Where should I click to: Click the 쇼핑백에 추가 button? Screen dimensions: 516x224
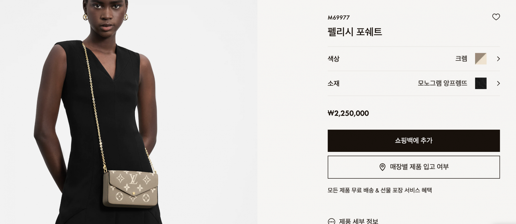(414, 141)
